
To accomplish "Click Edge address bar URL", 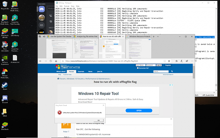I will click(101, 61).
